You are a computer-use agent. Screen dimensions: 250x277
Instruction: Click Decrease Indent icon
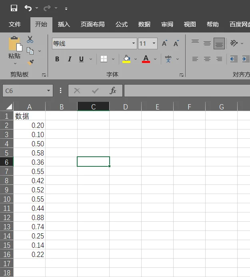(x=234, y=59)
